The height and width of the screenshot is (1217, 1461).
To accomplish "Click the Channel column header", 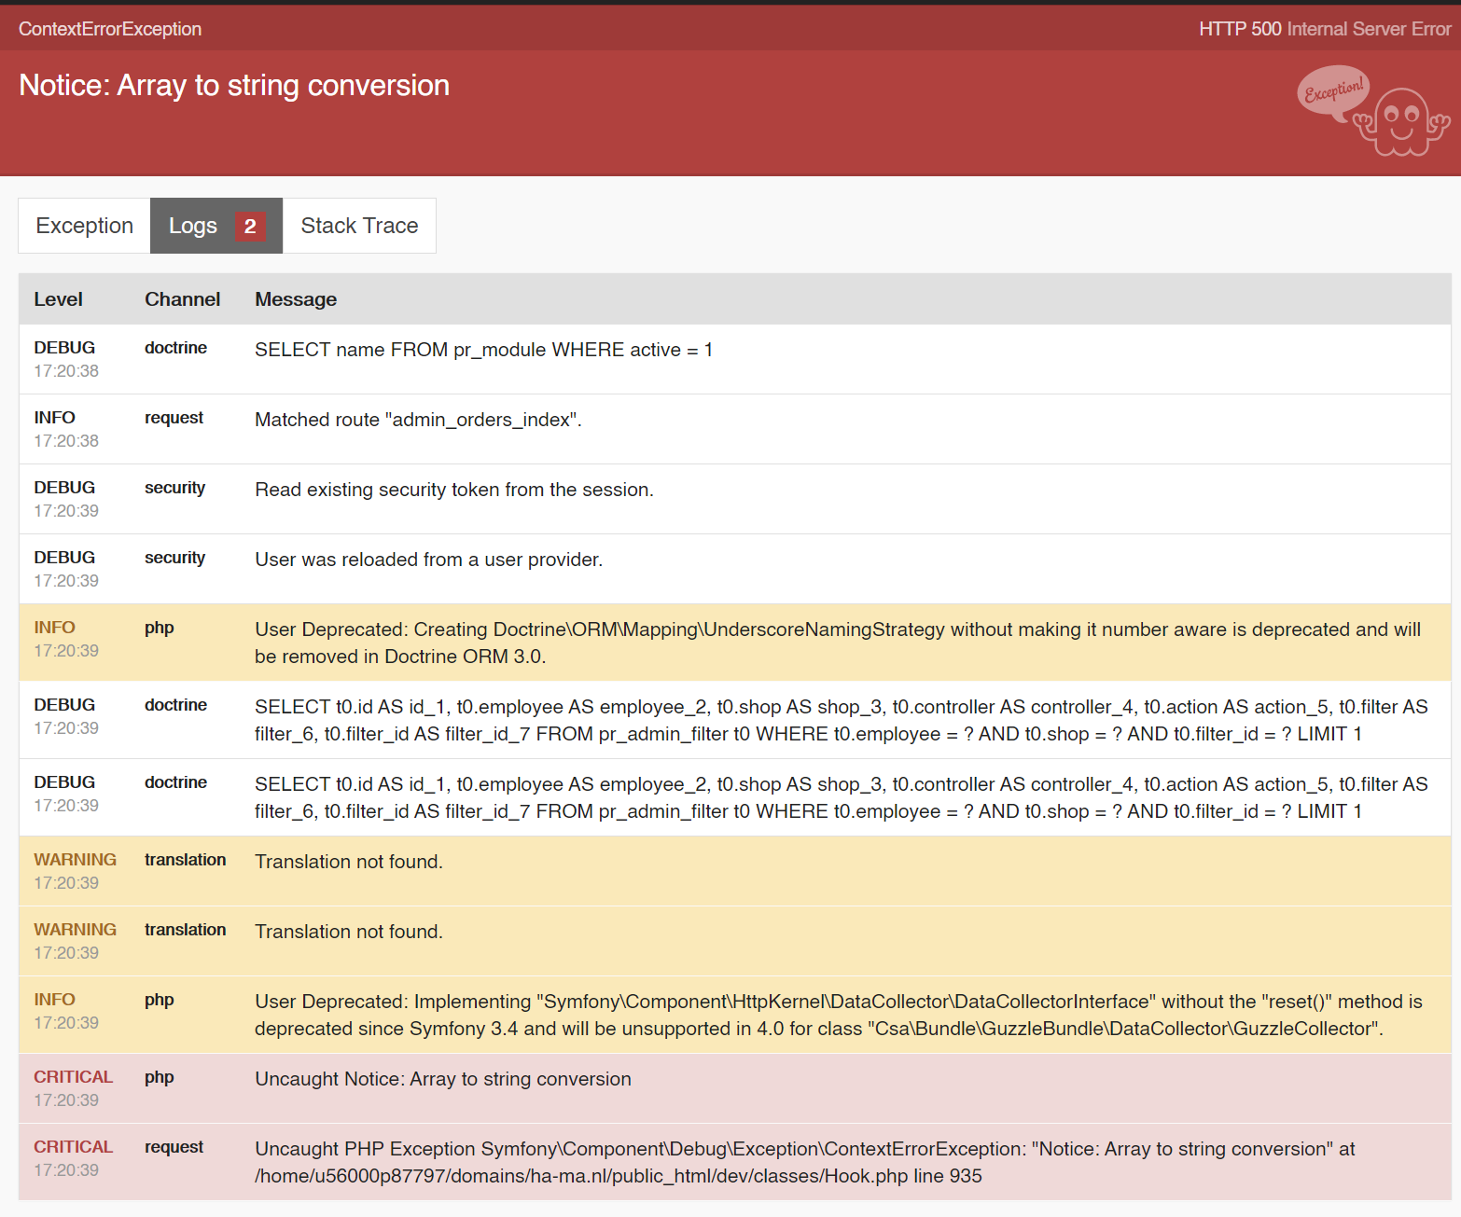I will pyautogui.click(x=183, y=299).
